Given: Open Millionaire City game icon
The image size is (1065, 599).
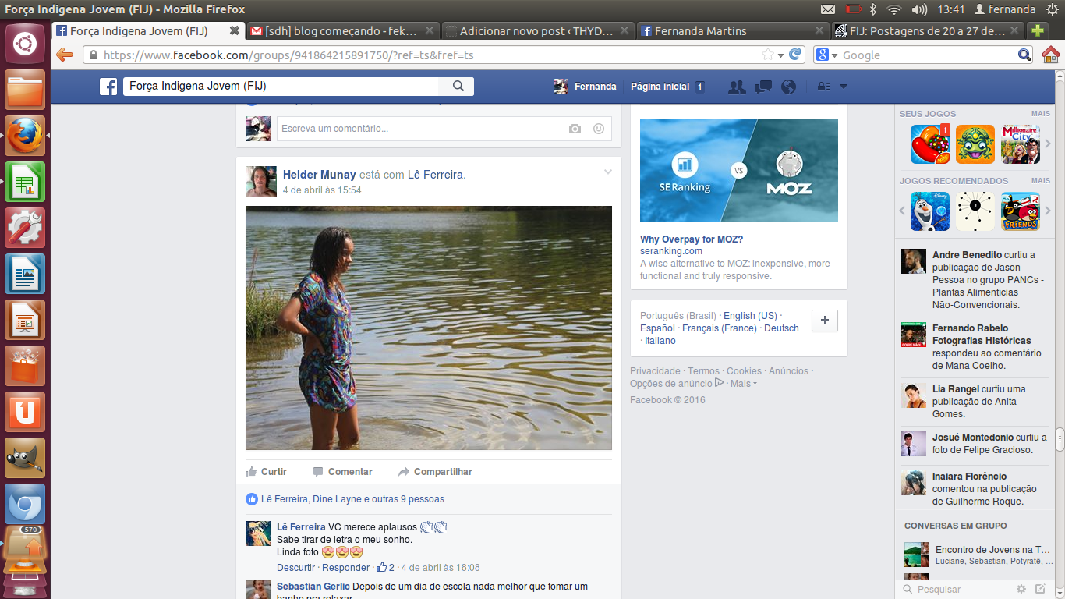Looking at the screenshot, I should pos(1021,144).
